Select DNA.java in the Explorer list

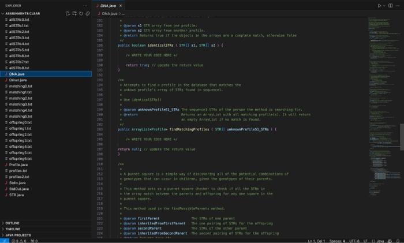46,74
